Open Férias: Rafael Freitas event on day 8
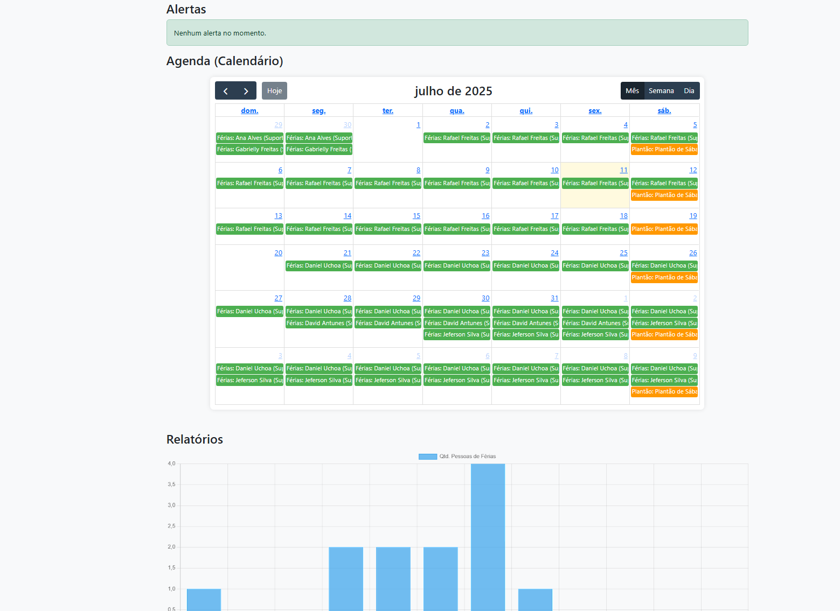840x611 pixels. tap(388, 184)
